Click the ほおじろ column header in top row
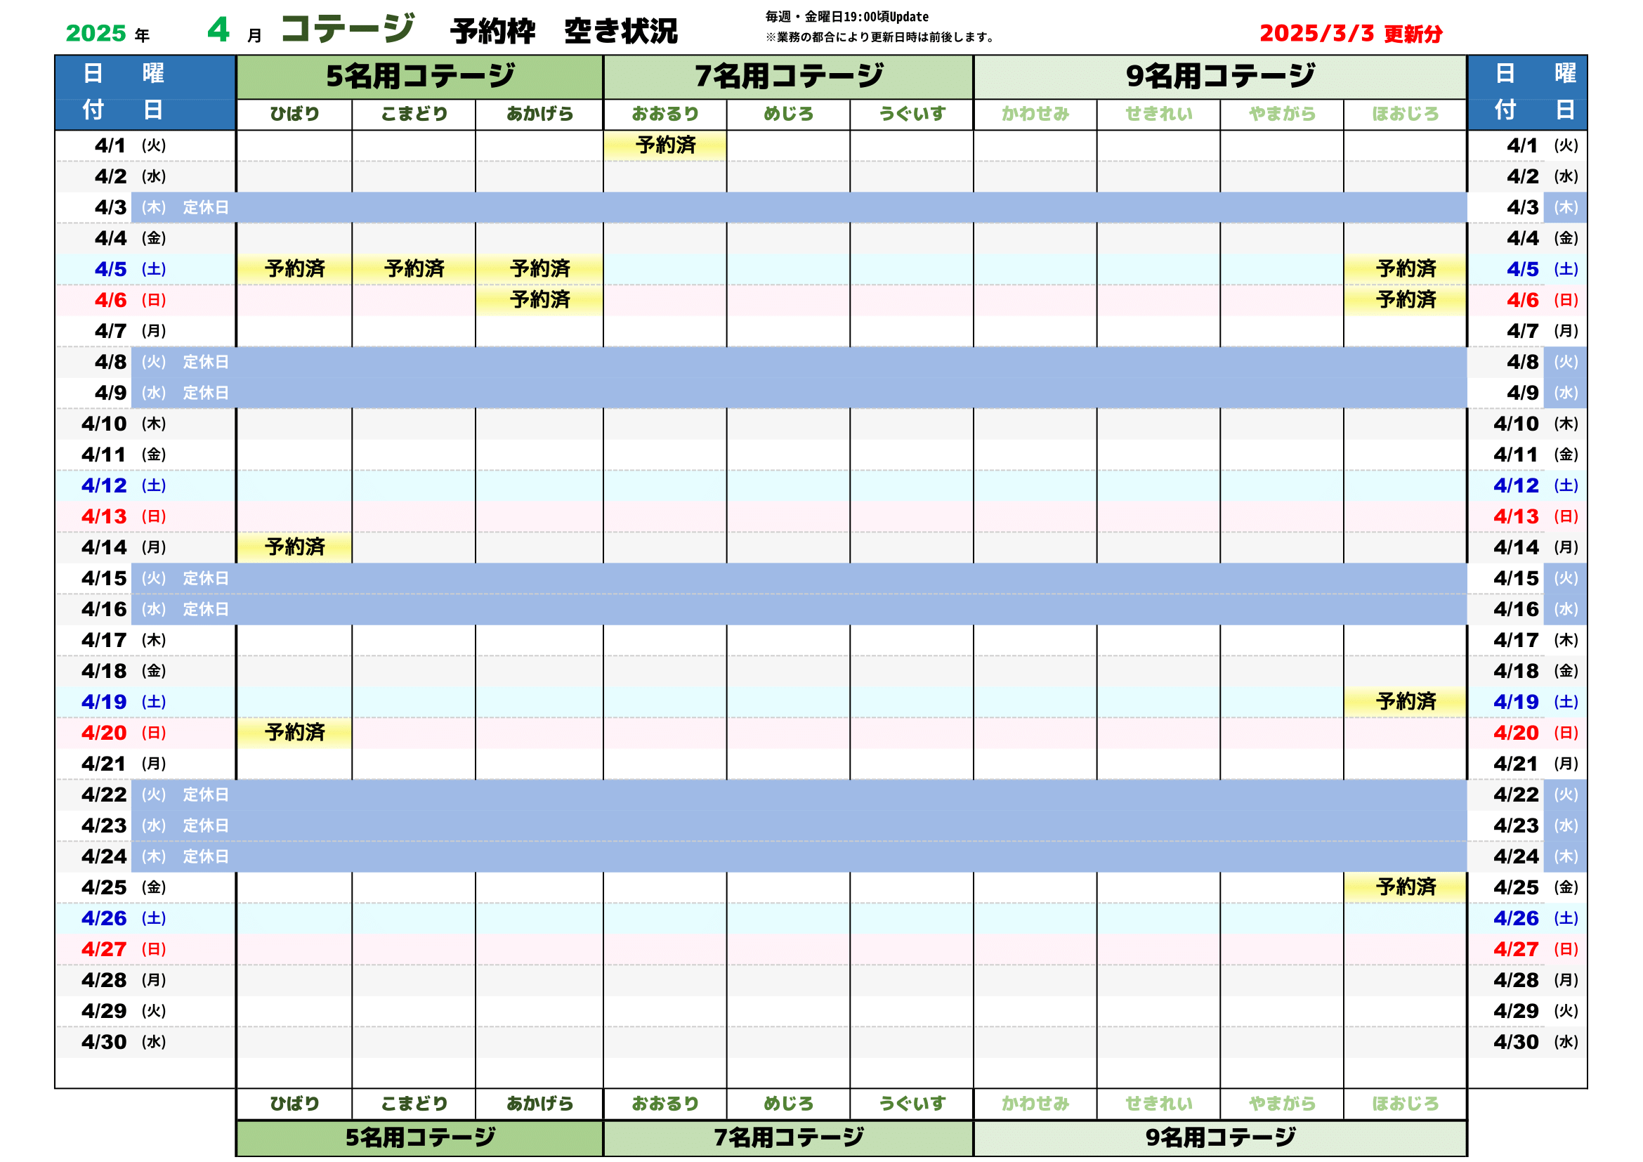The width and height of the screenshot is (1643, 1162). [1406, 114]
